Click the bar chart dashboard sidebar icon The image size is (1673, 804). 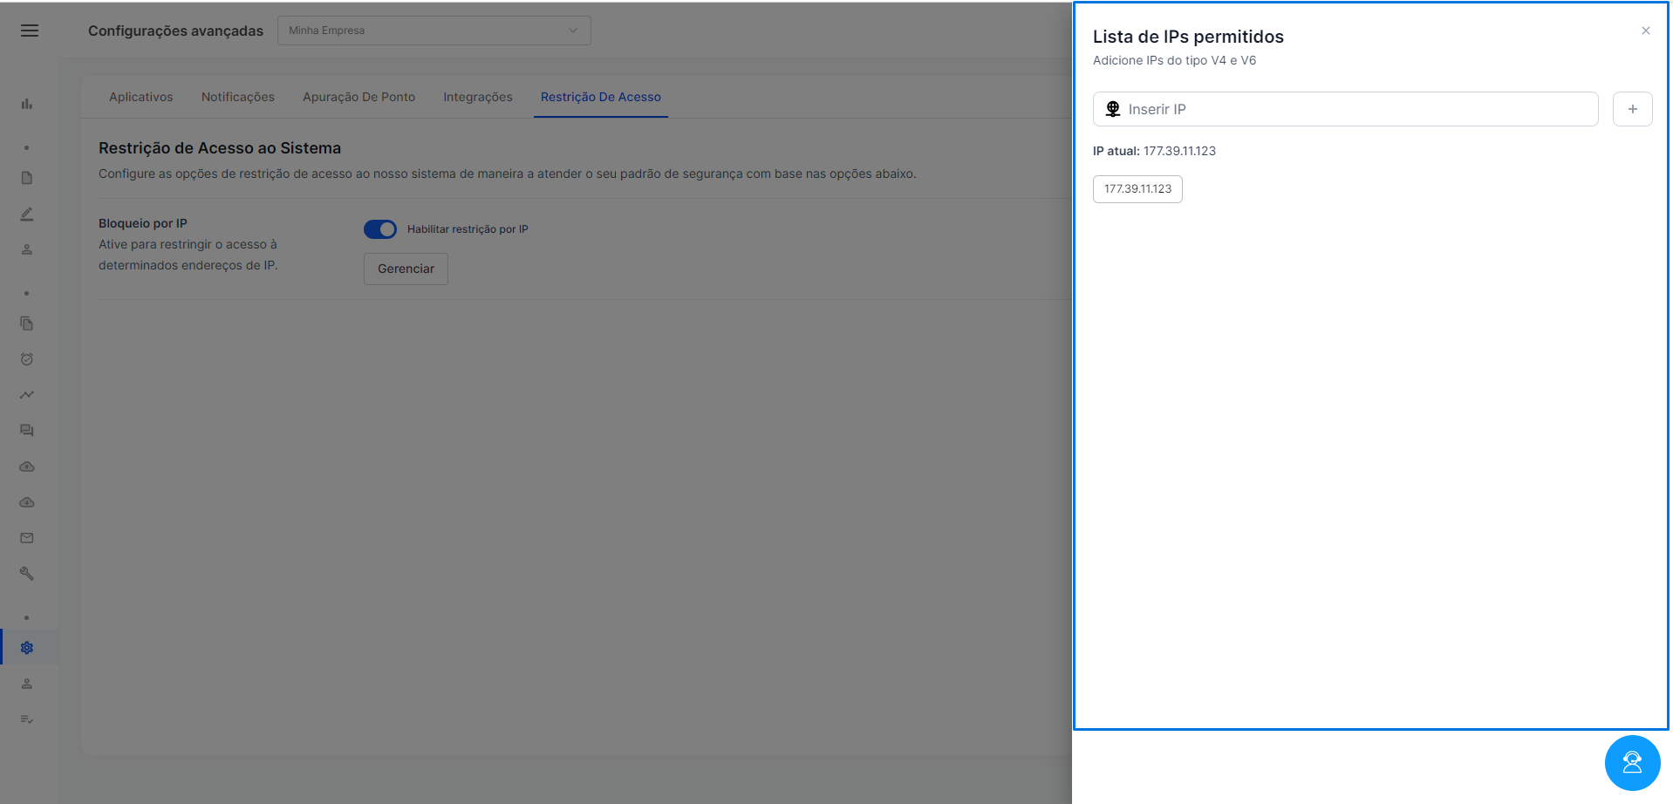(x=27, y=104)
